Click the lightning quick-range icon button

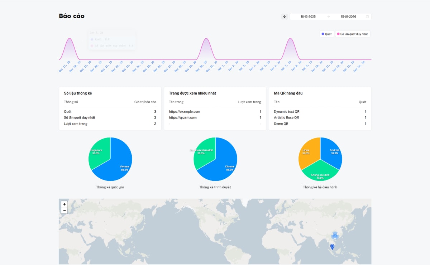tap(285, 16)
